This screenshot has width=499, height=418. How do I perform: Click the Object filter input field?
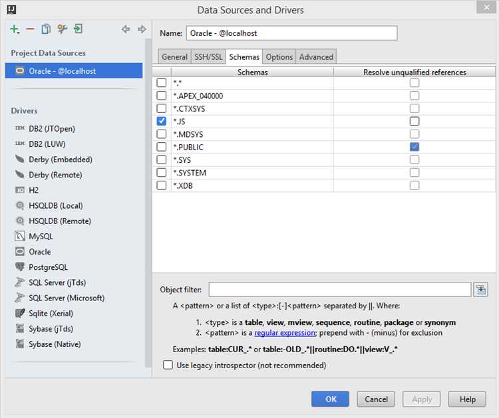(x=340, y=290)
